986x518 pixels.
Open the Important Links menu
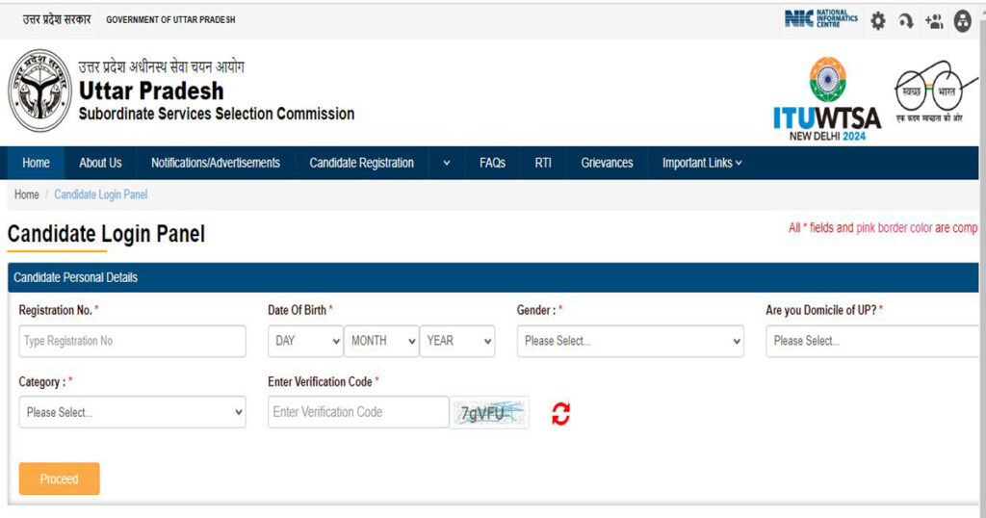coord(702,163)
